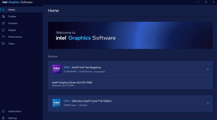Screen dimensions: 217x120
Task: Expand the GPU row chevron arrow
Action: (208, 69)
